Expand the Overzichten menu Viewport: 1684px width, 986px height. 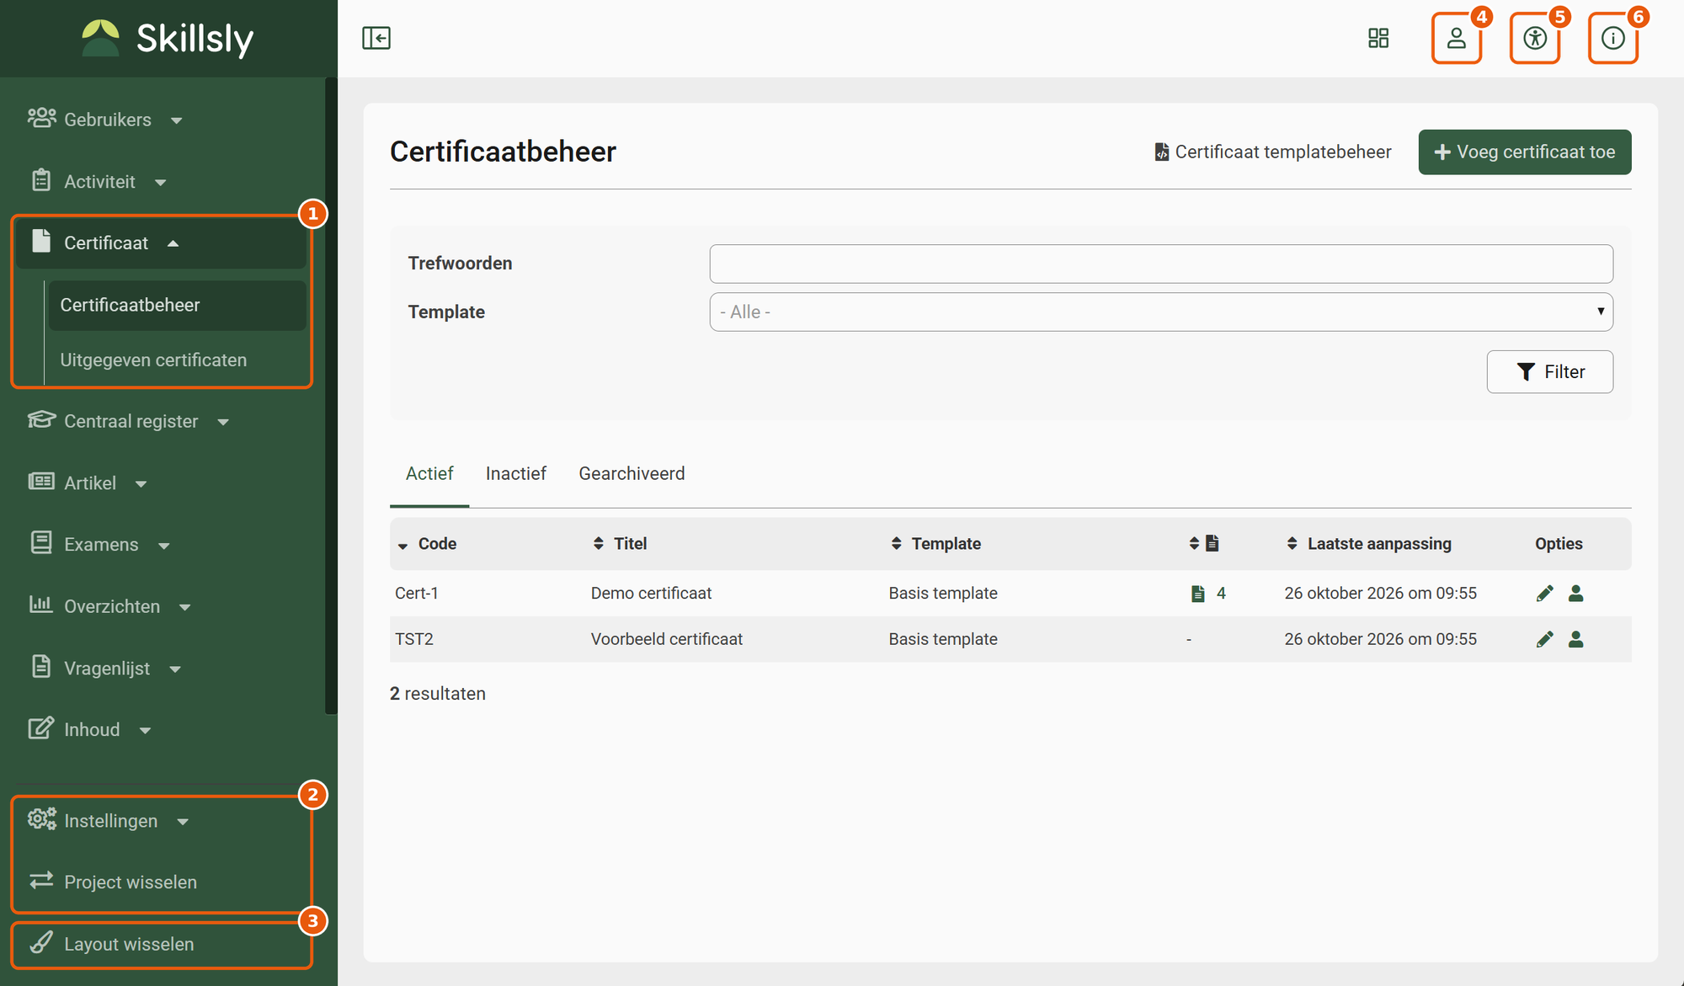point(109,606)
